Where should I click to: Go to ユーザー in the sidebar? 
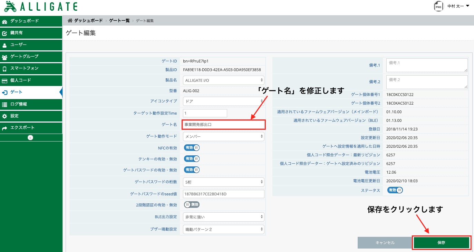pos(31,45)
